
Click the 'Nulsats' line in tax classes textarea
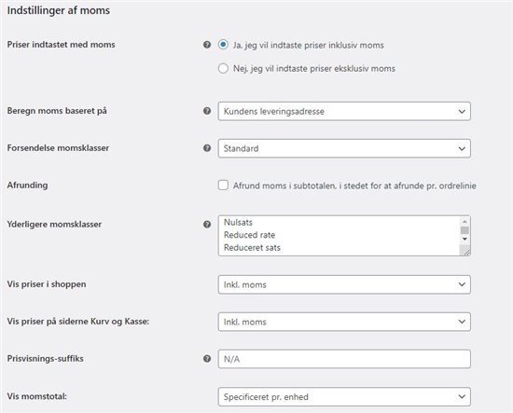point(238,223)
